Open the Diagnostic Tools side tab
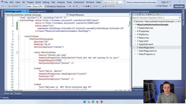The width and height of the screenshot is (186, 104). tap(183, 17)
